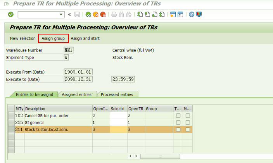
Task: Click the green Back icon
Action: click(88, 14)
